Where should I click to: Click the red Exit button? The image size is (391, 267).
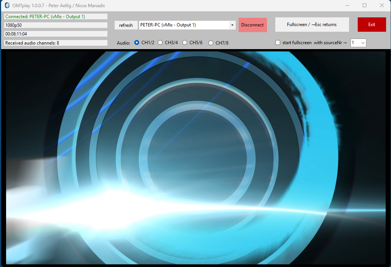(371, 25)
